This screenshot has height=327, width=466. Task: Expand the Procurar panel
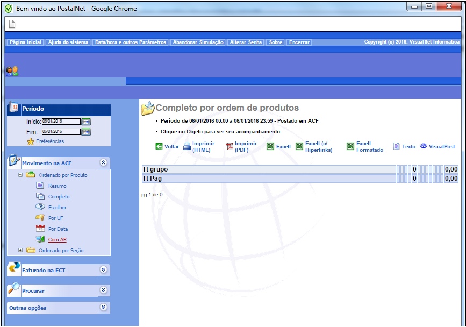pyautogui.click(x=104, y=290)
